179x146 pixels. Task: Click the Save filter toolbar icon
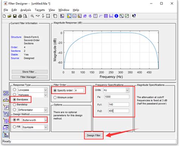pyautogui.click(x=15, y=16)
